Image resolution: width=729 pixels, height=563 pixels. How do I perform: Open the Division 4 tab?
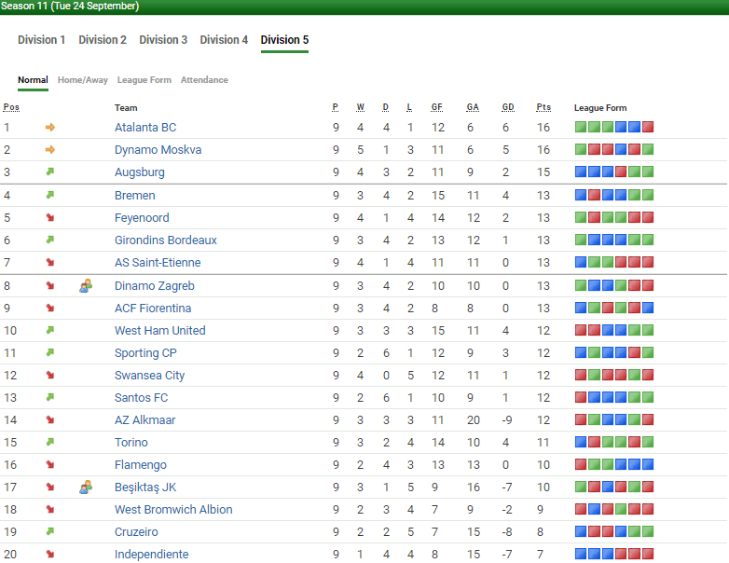point(224,40)
